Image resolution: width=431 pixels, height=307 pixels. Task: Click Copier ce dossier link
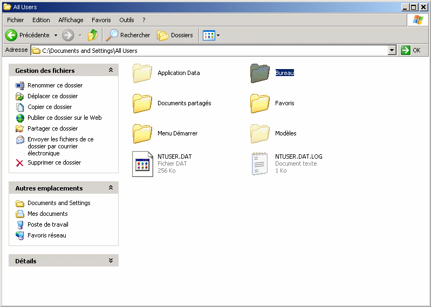coord(50,107)
